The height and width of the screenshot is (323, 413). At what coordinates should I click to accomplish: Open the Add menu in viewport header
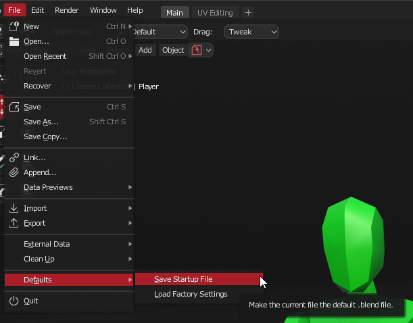tap(145, 50)
